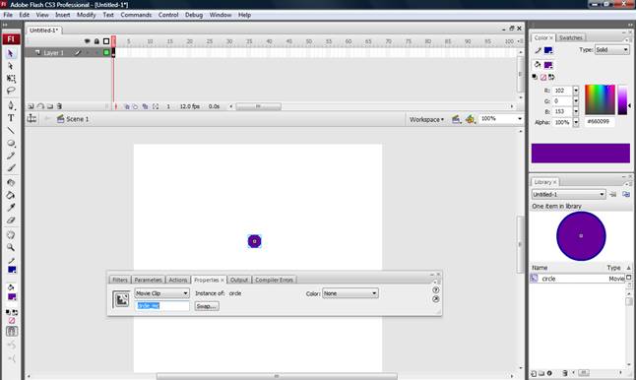636x380 pixels.
Task: Click the Swap... button
Action: click(x=207, y=306)
